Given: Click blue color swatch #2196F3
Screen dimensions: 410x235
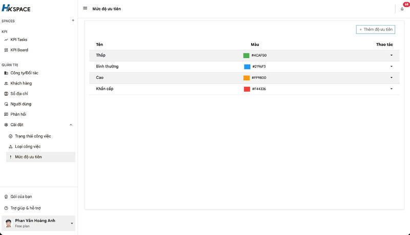Looking at the screenshot, I should (x=247, y=67).
